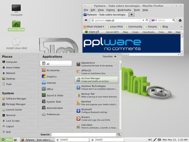Expand the bookmarks toolbar overflow chevron
Viewport: 189px width, 142px height.
pos(181,27)
